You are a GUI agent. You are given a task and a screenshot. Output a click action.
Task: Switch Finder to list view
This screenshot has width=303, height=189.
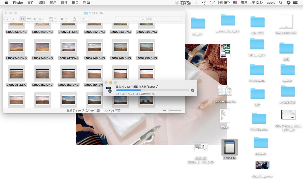click(29, 19)
